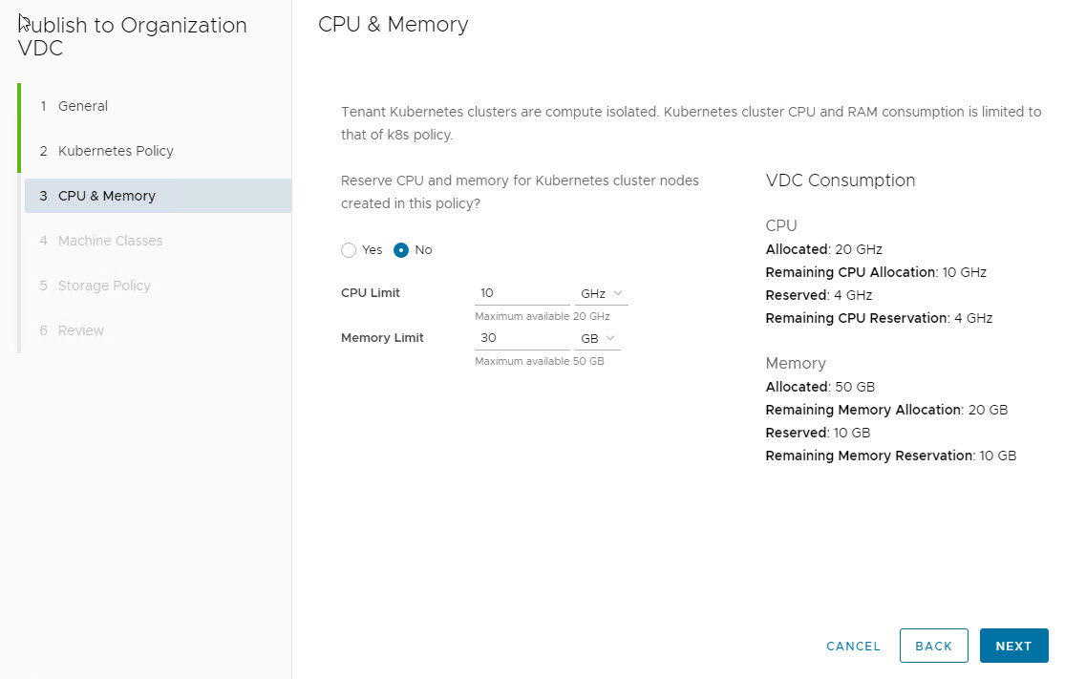This screenshot has height=679, width=1086.
Task: Proceed with the Next button
Action: 1013,646
